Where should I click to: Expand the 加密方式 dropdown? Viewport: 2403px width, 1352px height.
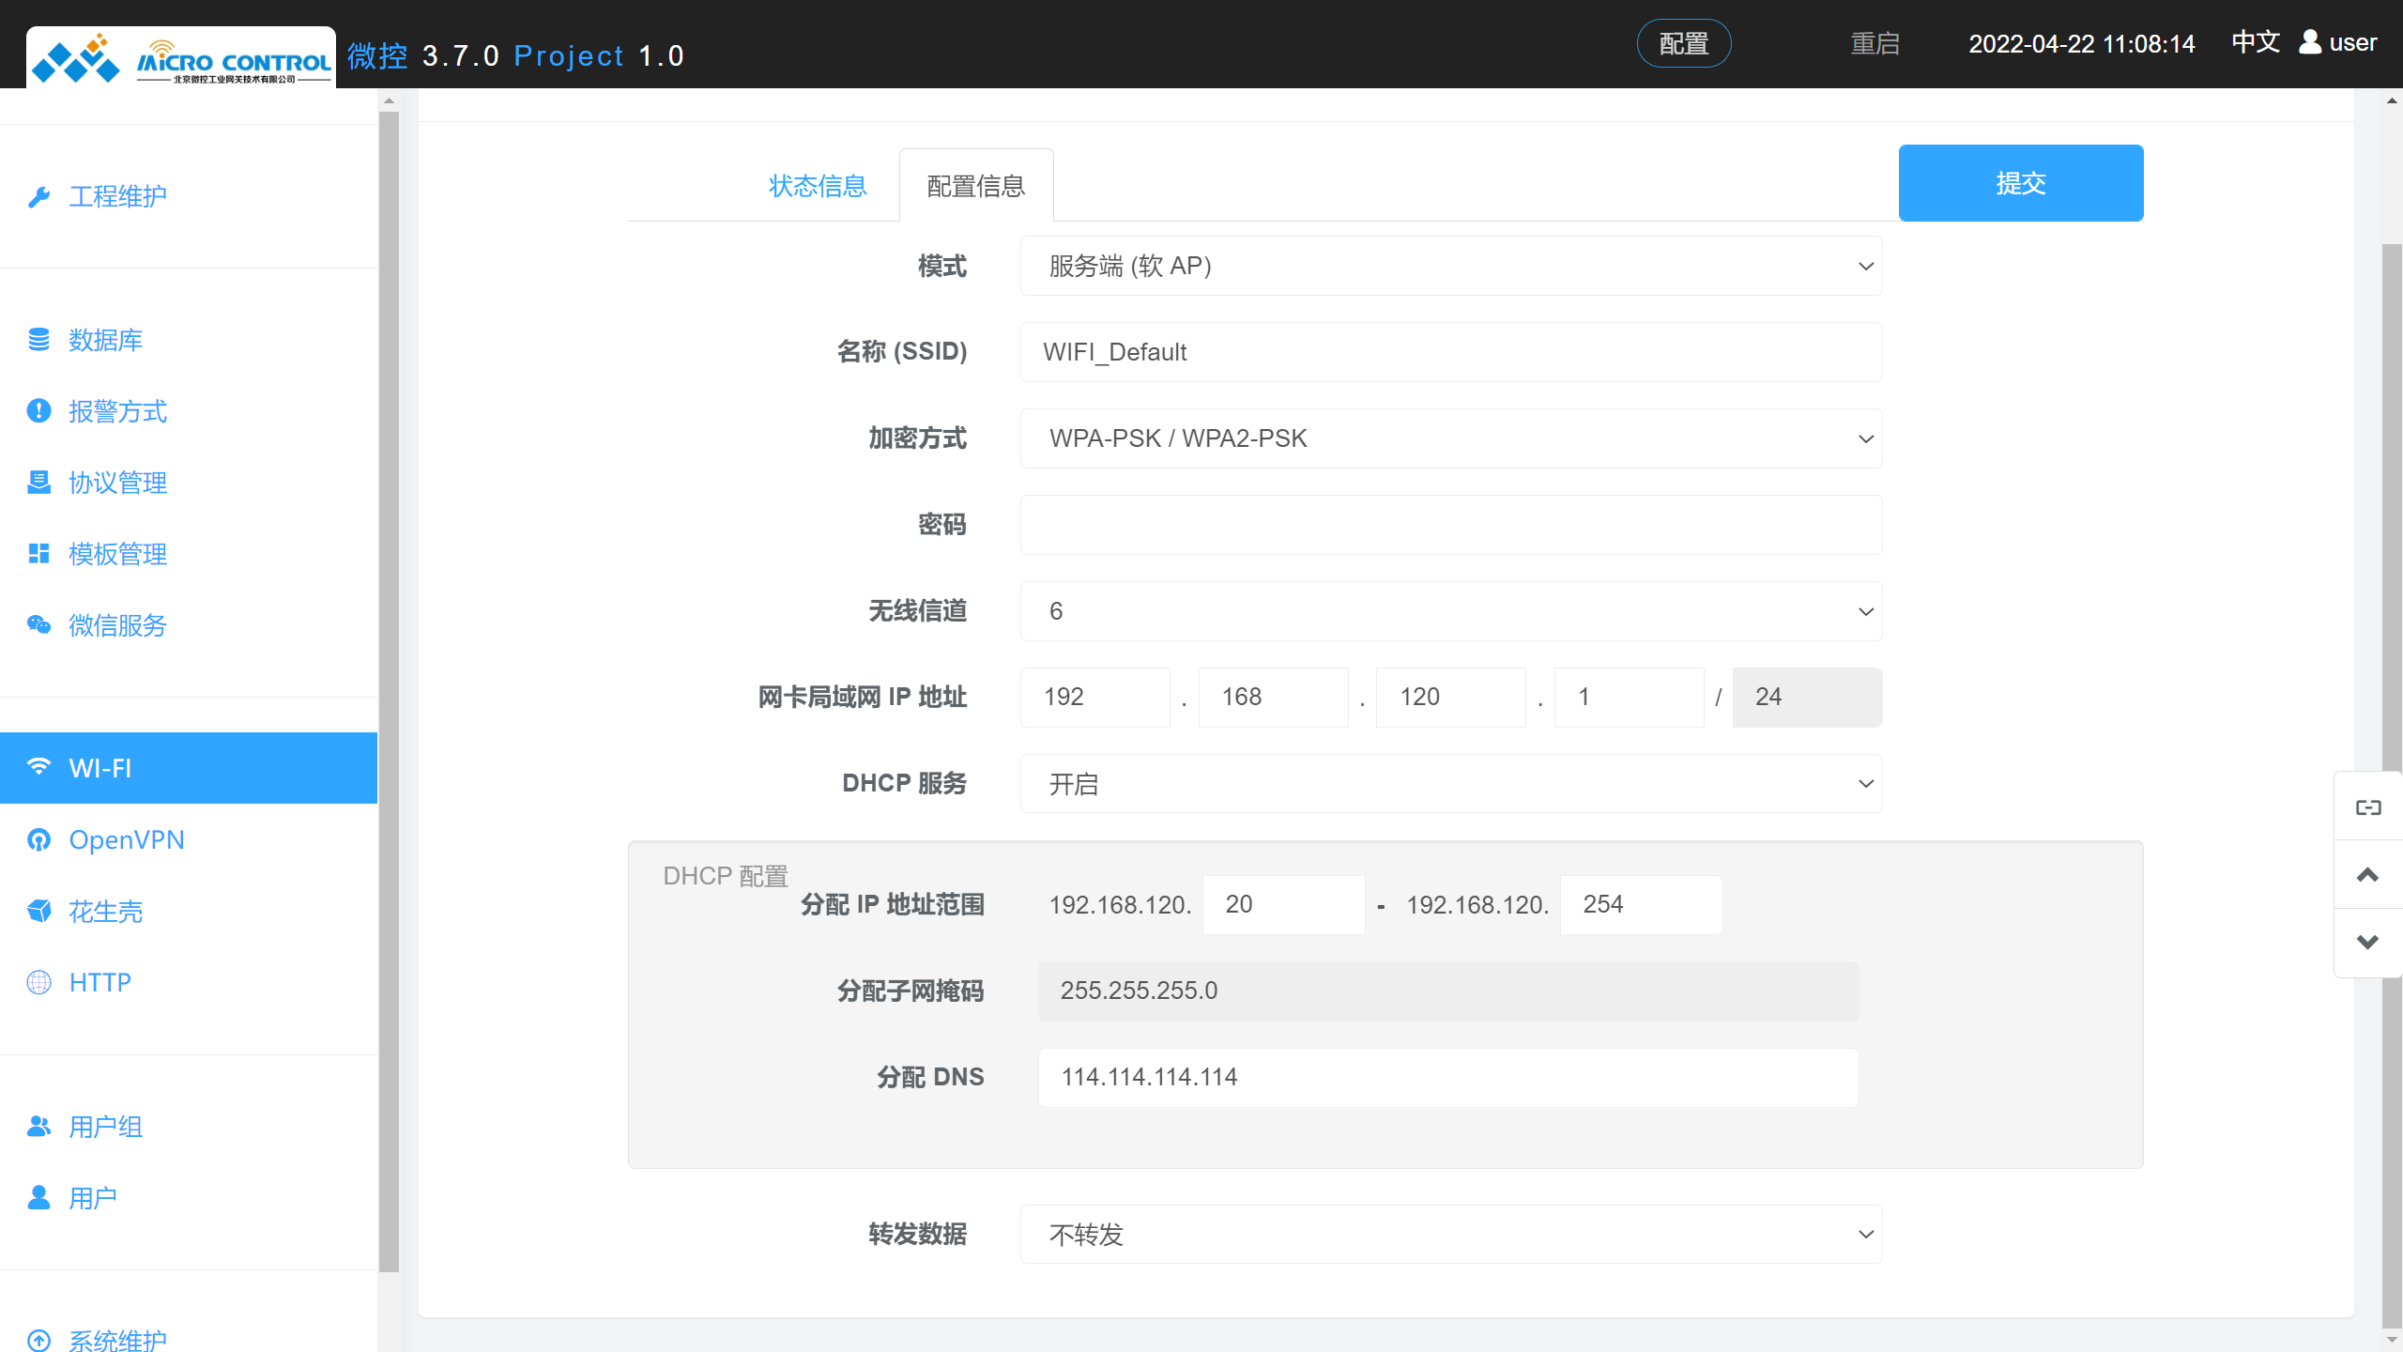pos(1451,438)
